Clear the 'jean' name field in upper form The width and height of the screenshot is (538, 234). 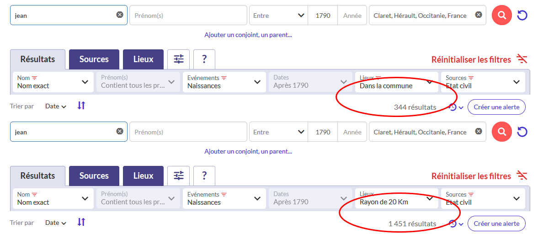119,15
